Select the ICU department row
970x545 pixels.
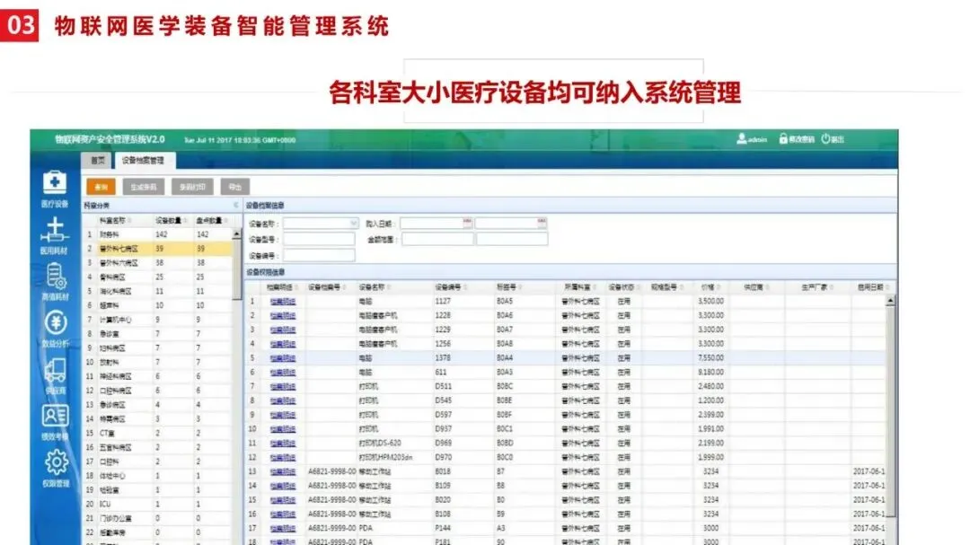[x=158, y=505]
